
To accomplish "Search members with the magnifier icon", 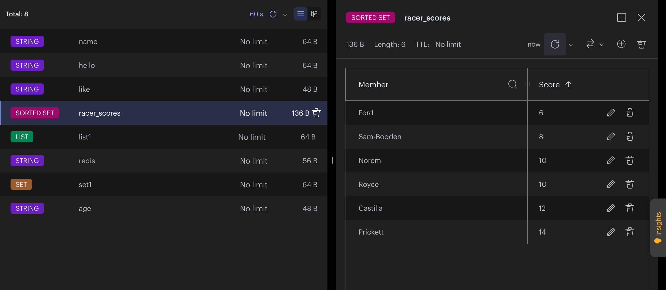I will coord(513,84).
